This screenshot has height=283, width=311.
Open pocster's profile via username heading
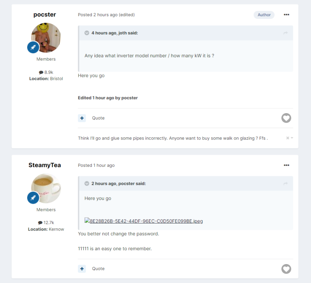[x=45, y=15]
